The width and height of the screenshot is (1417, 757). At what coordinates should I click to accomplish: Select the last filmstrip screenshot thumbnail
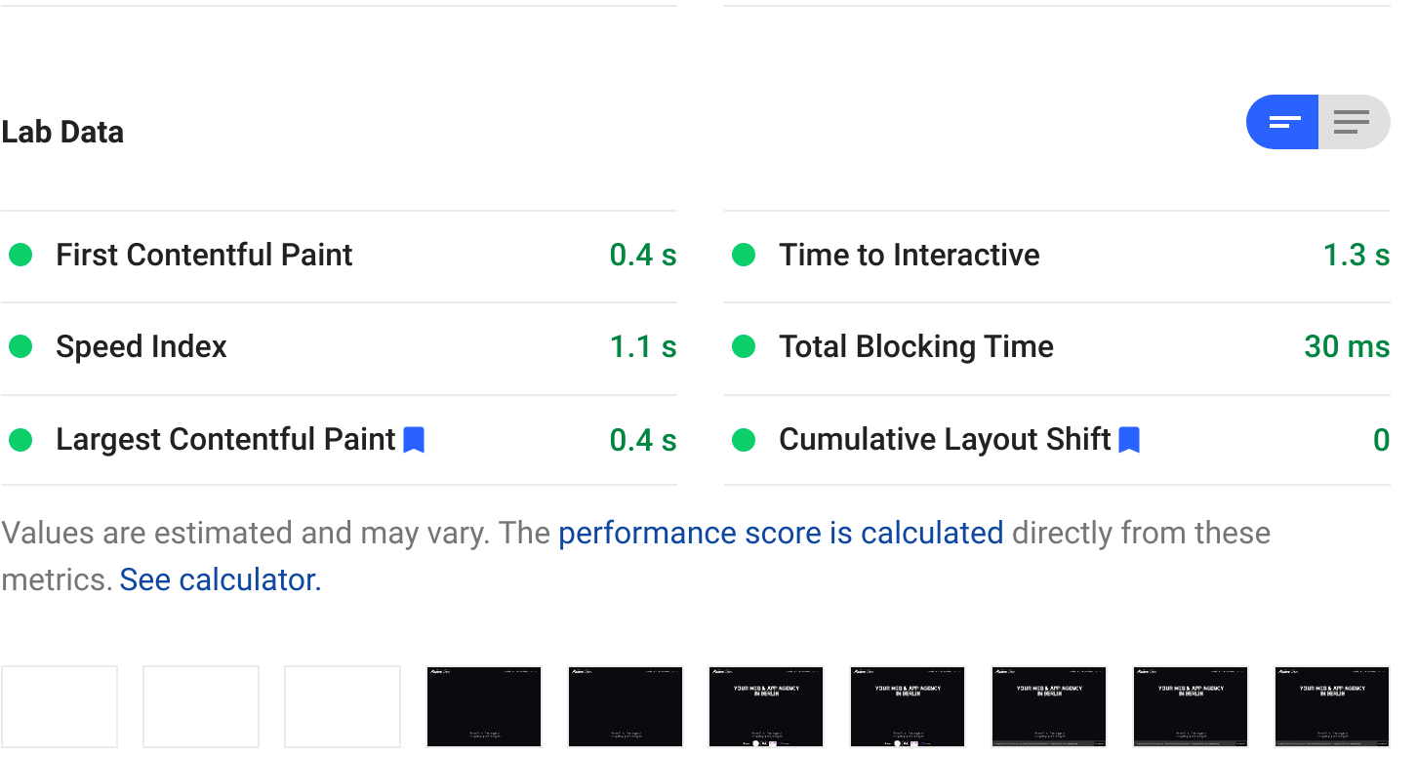[1332, 707]
